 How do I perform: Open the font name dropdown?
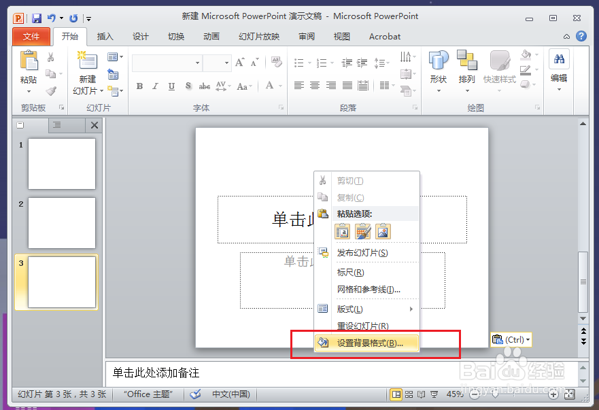pyautogui.click(x=197, y=63)
